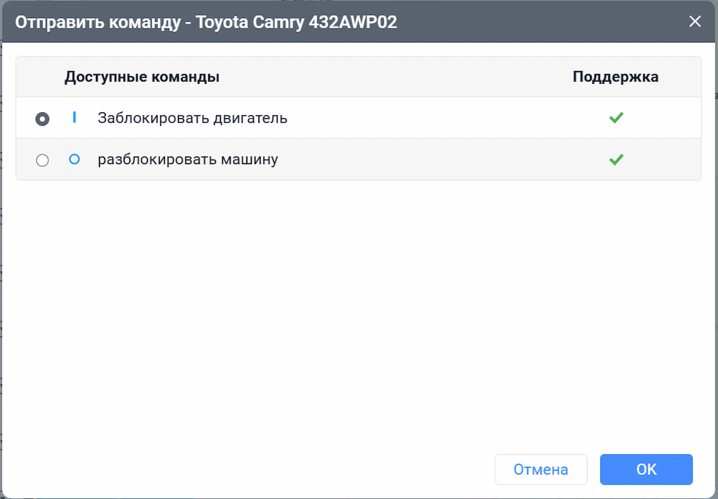Select the разблокировать машину radio button
This screenshot has width=718, height=499.
pyautogui.click(x=42, y=160)
